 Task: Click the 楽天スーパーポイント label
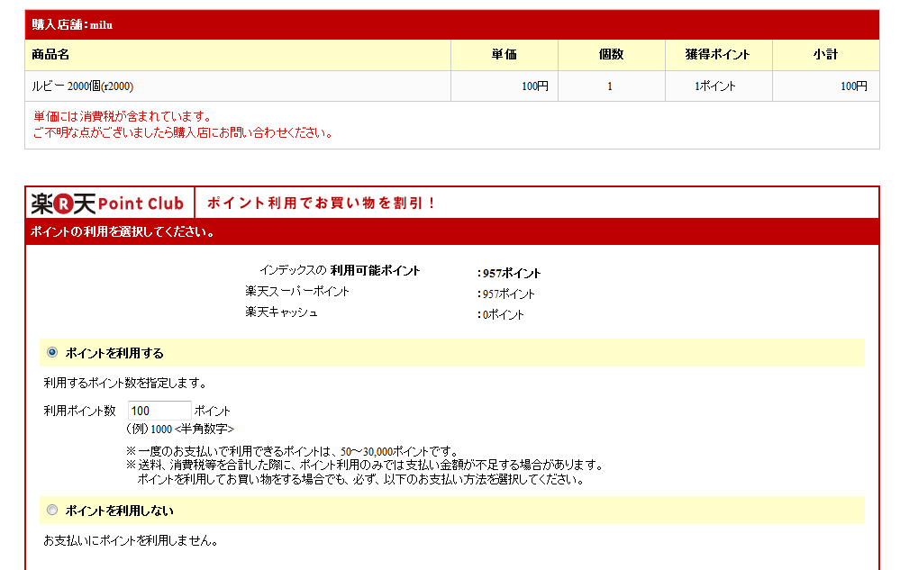point(297,292)
